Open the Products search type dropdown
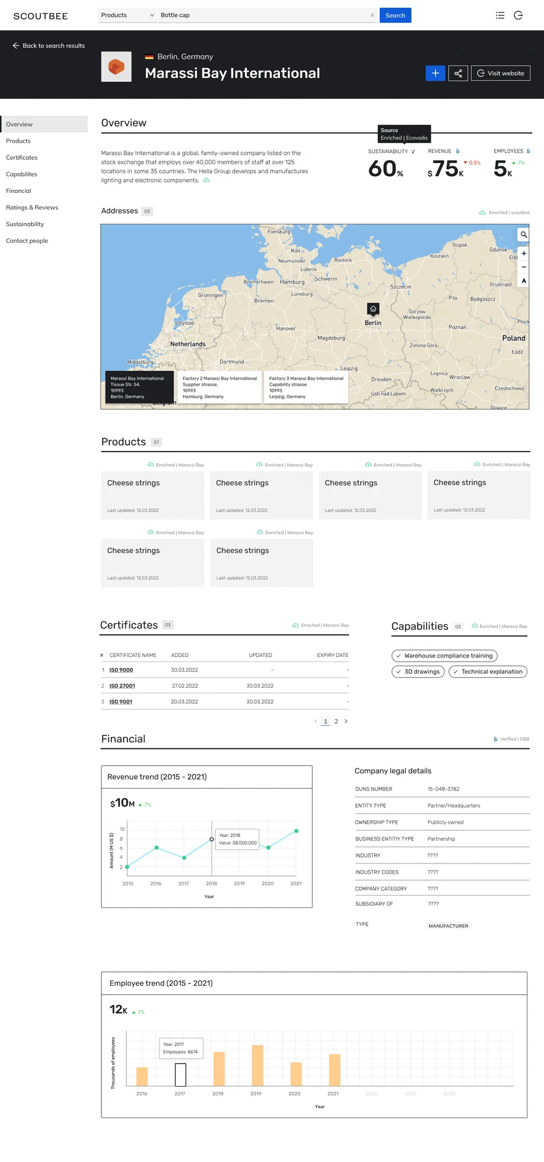 (128, 15)
